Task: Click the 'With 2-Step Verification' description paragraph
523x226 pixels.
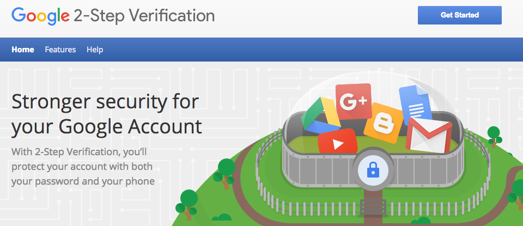Action: [82, 166]
